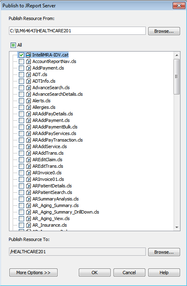Click the scrollbar up arrow in file list
The width and height of the screenshot is (187, 286).
[177, 55]
